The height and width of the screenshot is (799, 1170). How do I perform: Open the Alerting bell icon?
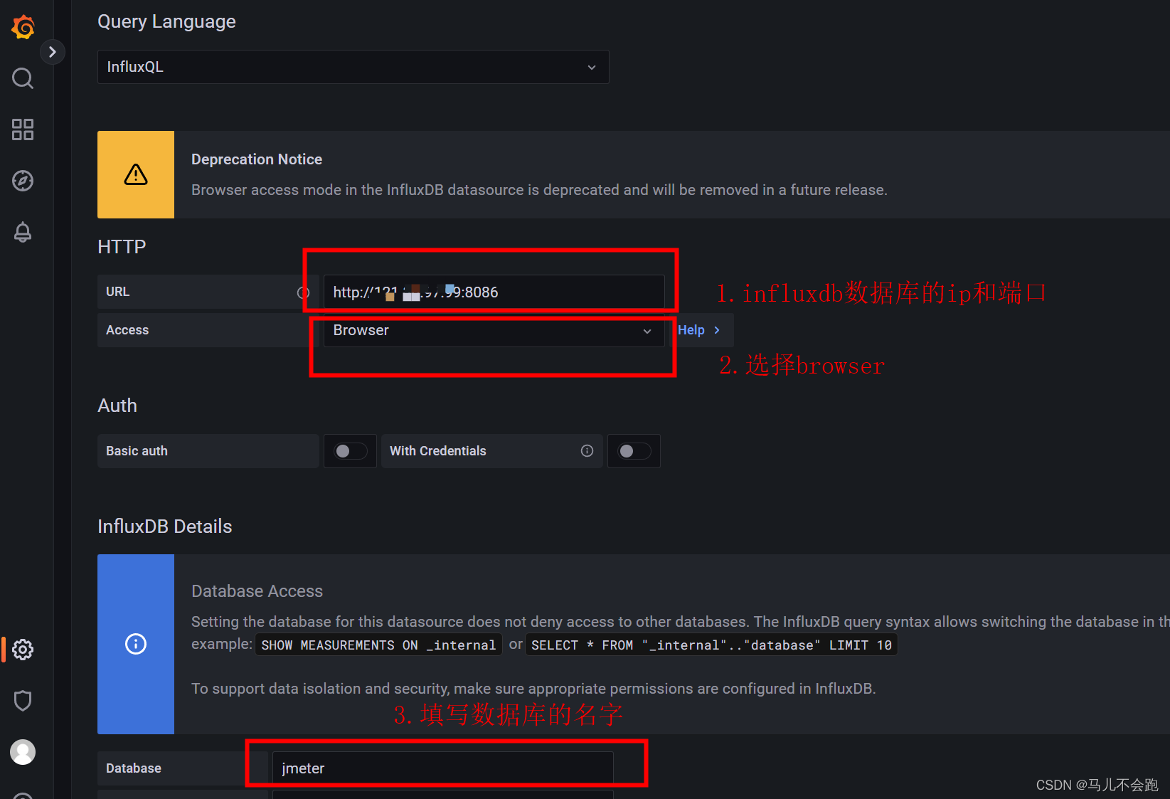[x=23, y=232]
